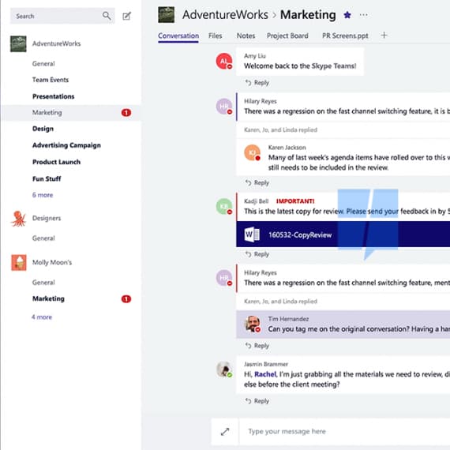This screenshot has width=450, height=450.
Task: Click Tim Hernandez's profile photo
Action: click(x=253, y=324)
